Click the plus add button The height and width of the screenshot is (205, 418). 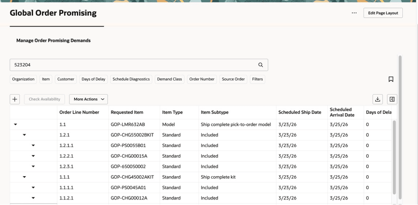(x=15, y=99)
